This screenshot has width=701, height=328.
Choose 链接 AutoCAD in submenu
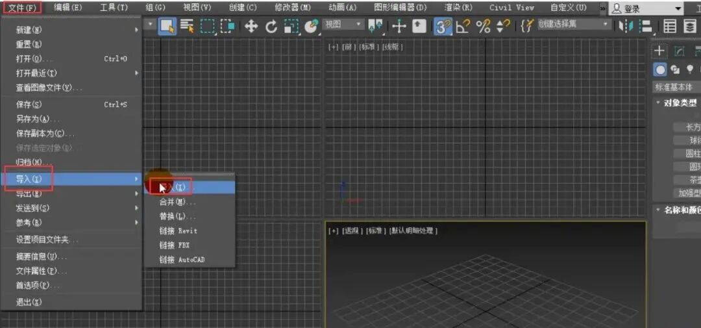pyautogui.click(x=190, y=260)
